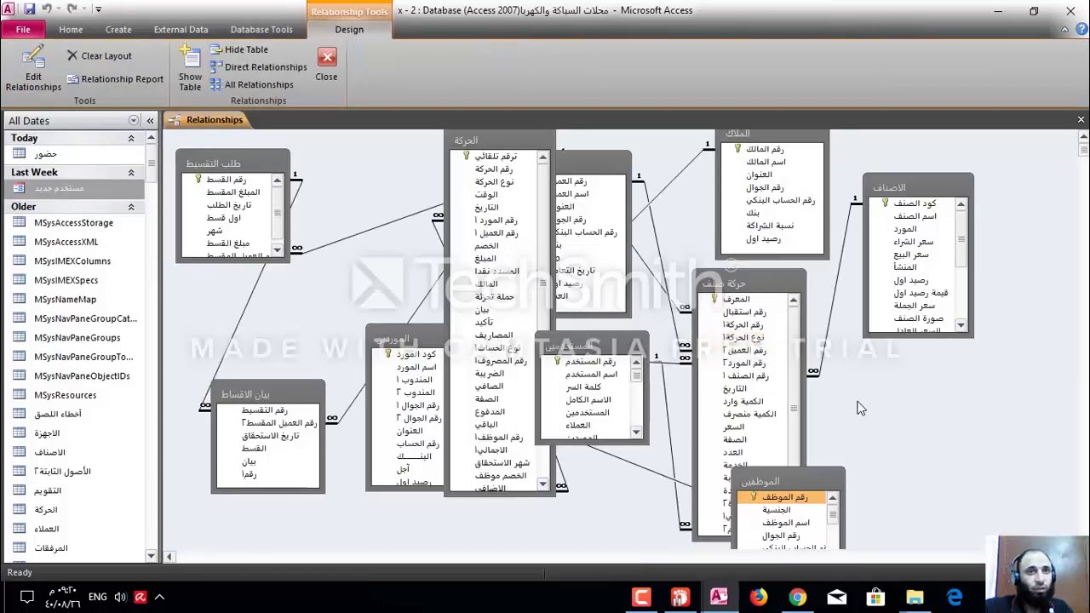This screenshot has width=1090, height=613.
Task: Show hidden system tray icons
Action: [x=159, y=597]
